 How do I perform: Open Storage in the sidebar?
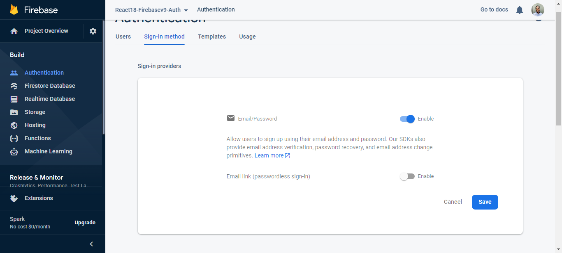click(35, 112)
